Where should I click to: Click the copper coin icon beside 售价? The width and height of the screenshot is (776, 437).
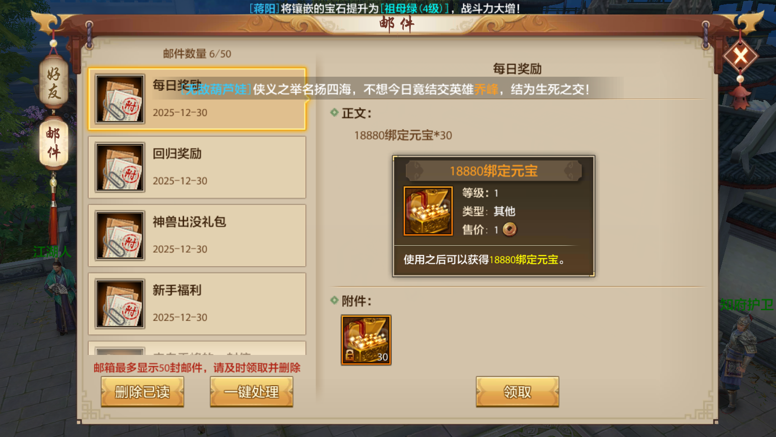[x=509, y=229]
